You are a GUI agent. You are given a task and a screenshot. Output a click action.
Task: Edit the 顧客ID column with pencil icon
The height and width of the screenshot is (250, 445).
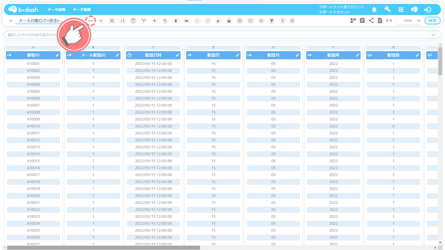tap(57, 55)
